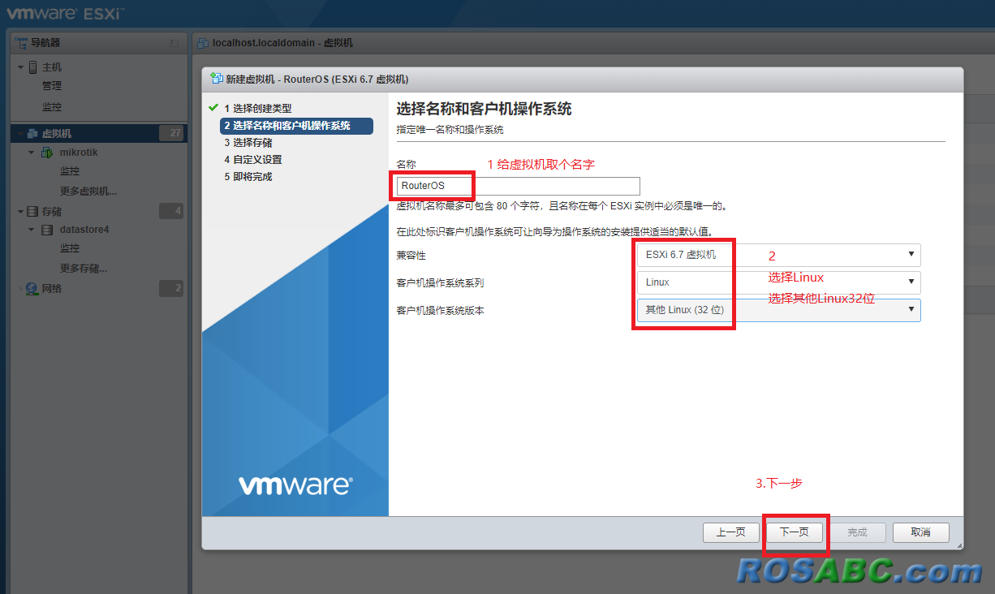Cancel the wizard with 取消
Viewport: 995px width, 594px height.
(x=920, y=532)
